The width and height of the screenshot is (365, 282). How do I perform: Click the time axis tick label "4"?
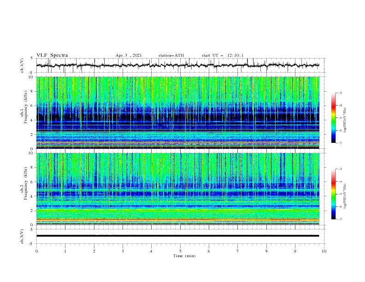click(151, 251)
